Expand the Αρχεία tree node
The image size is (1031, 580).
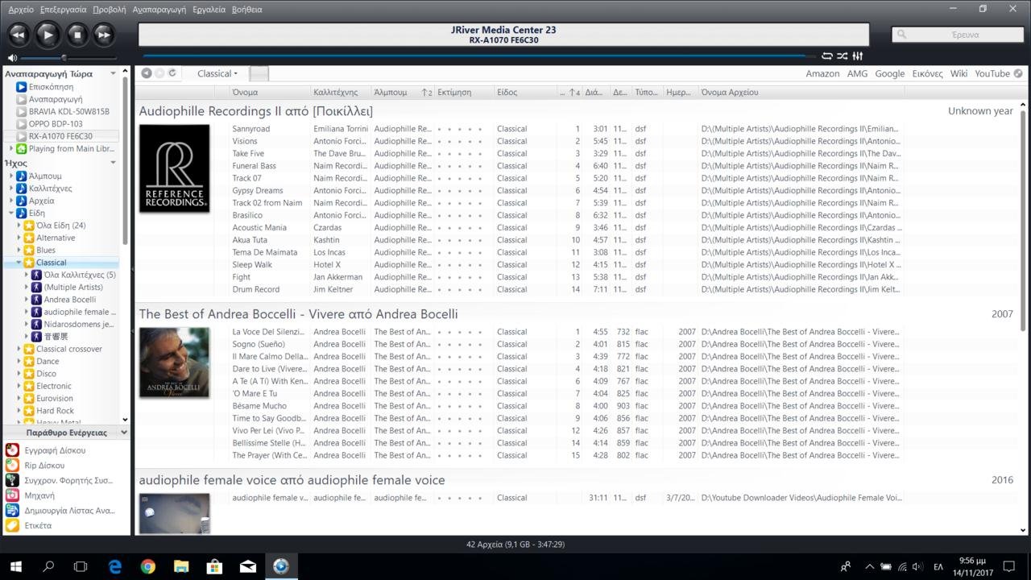[x=11, y=201]
